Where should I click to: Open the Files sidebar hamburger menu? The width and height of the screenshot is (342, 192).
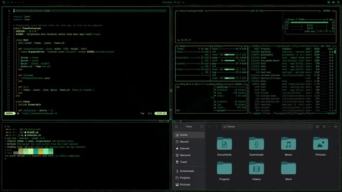pyautogui.click(x=201, y=126)
